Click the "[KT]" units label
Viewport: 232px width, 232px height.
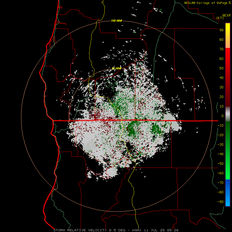point(220,18)
